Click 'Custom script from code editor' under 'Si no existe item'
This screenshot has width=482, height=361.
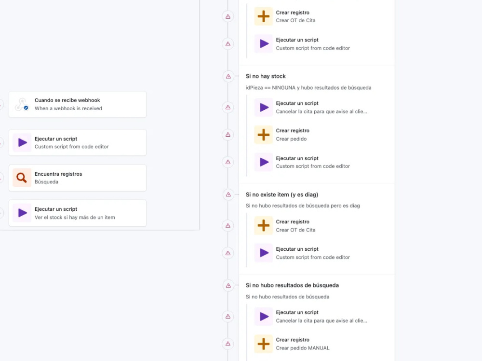click(x=313, y=257)
